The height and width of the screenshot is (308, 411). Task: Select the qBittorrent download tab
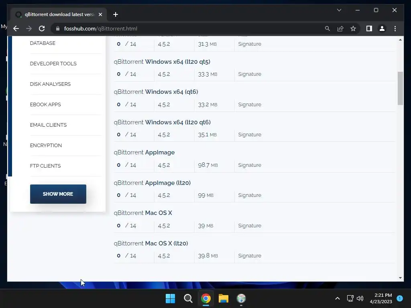point(59,14)
